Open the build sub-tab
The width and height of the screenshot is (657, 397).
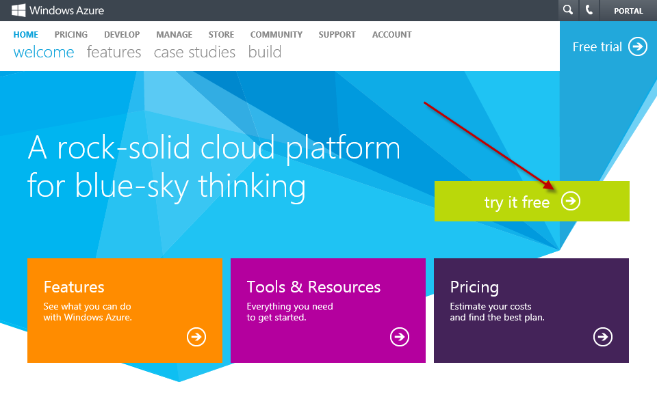(265, 53)
